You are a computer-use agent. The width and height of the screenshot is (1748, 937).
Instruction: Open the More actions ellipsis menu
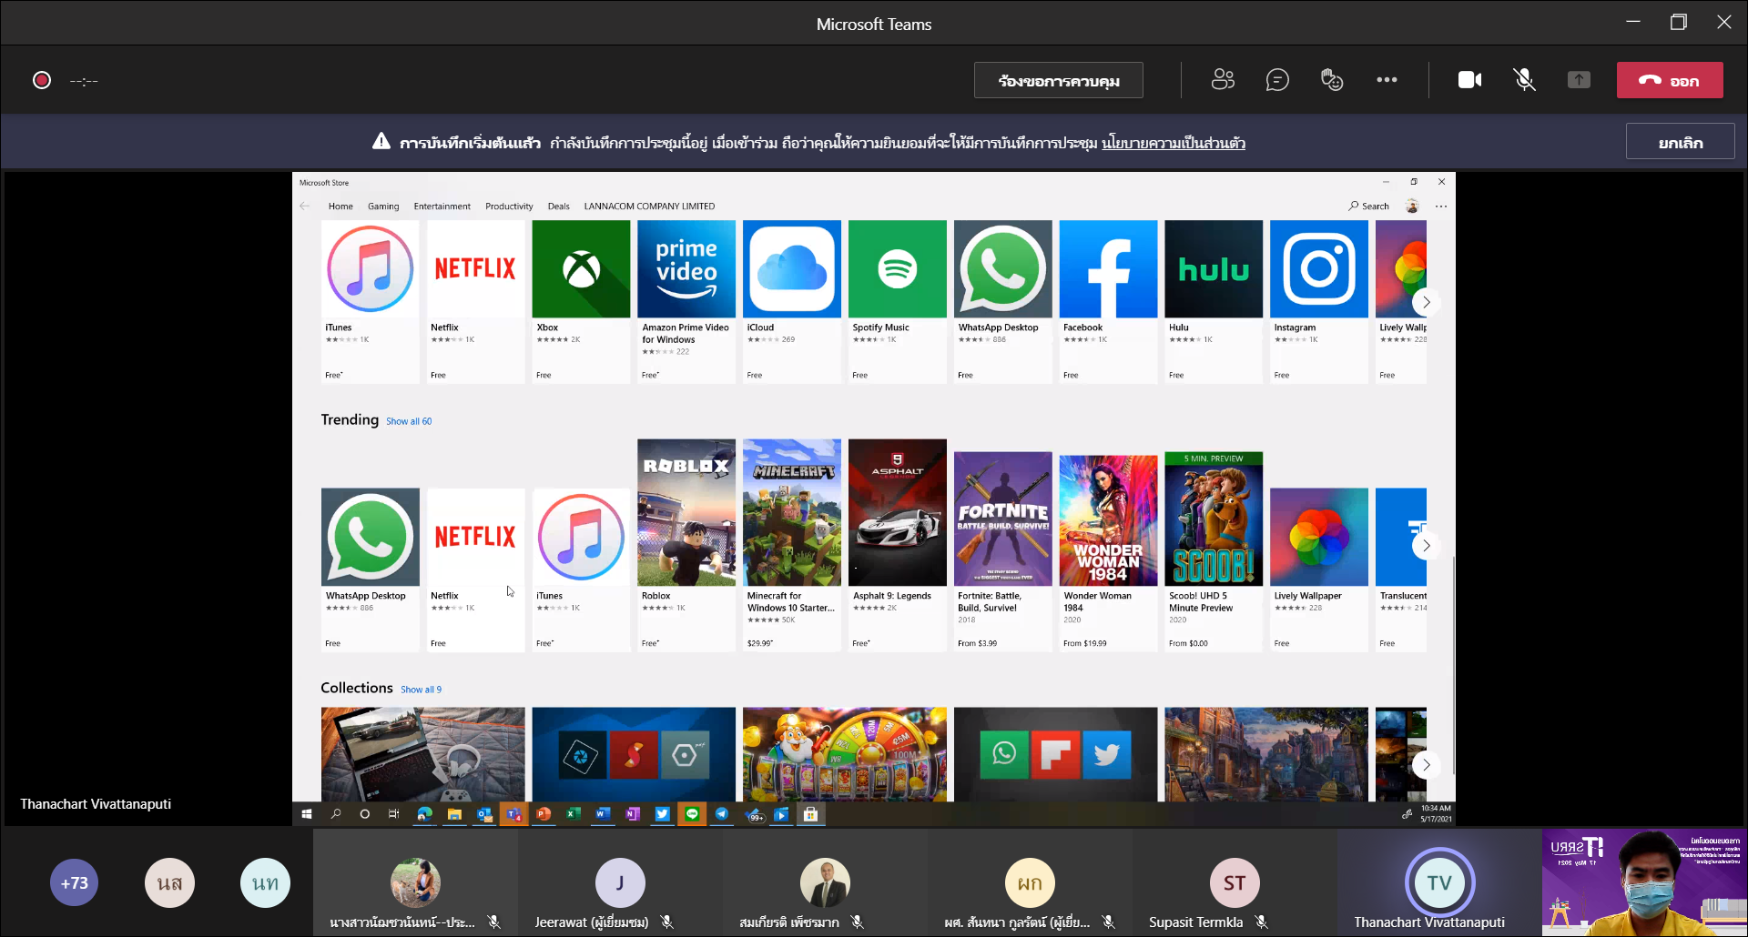[x=1387, y=80]
